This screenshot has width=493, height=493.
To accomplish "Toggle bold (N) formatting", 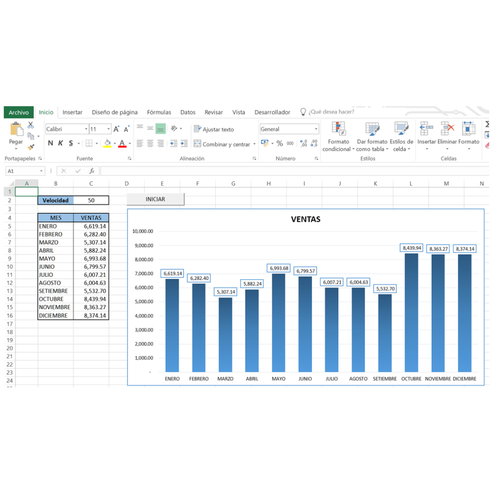I will click(51, 143).
